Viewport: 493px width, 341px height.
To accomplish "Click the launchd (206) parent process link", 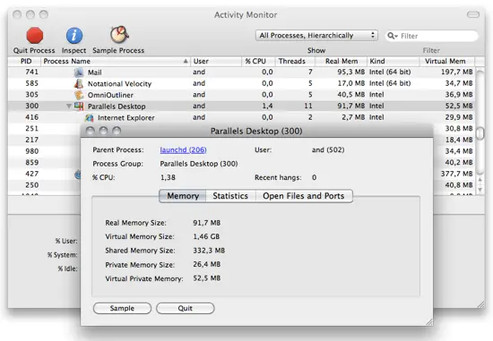I will (x=183, y=149).
